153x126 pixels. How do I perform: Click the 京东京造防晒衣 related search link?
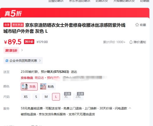pyautogui.click(x=80, y=1)
